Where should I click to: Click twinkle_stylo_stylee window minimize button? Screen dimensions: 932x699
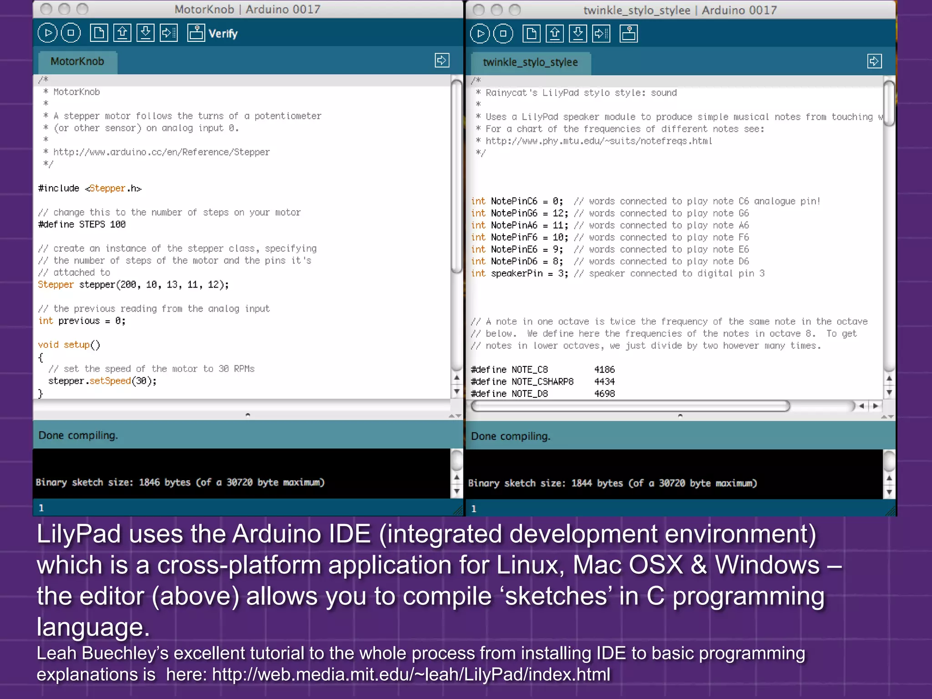click(x=496, y=10)
